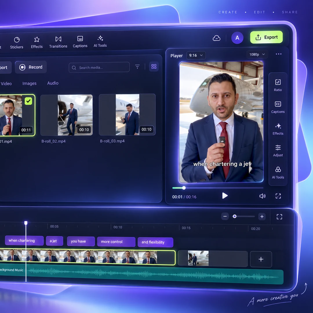
Task: Toggle the green checkmark on first clip
Action: click(28, 101)
